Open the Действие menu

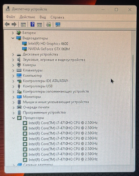pyautogui.click(x=27, y=17)
